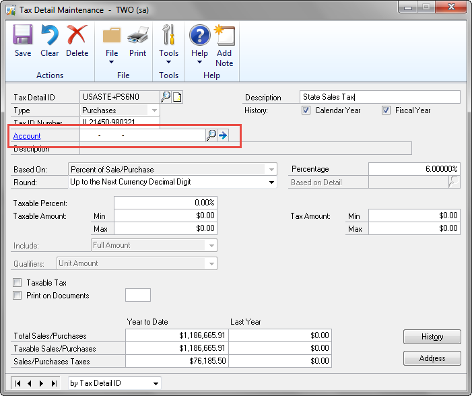Click the Clear undo arrow icon
The width and height of the screenshot is (472, 396).
50,34
